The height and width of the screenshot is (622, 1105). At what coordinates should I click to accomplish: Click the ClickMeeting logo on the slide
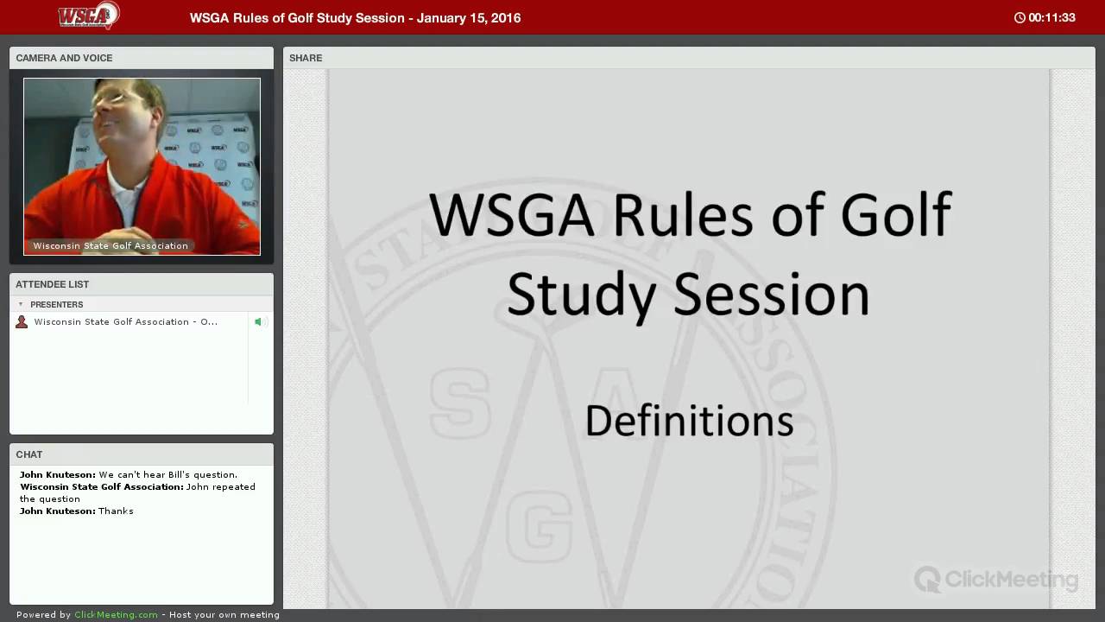click(996, 579)
